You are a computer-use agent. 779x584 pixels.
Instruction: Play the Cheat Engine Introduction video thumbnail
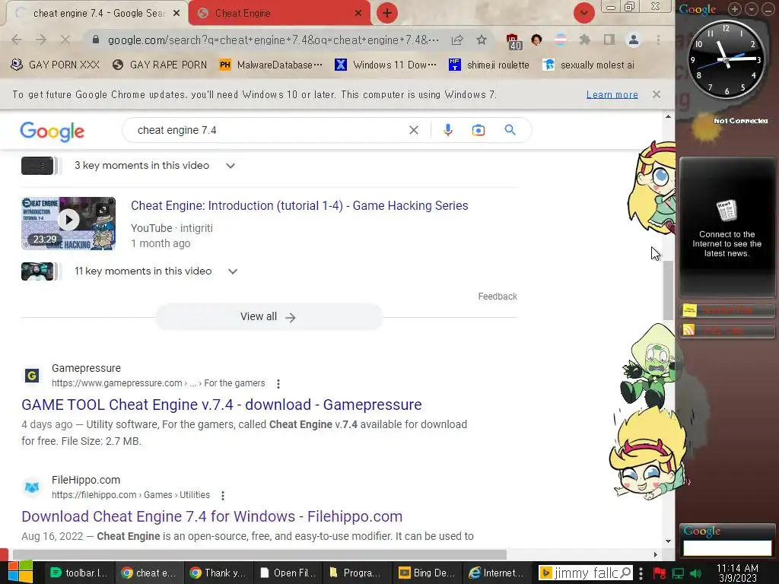click(x=68, y=224)
